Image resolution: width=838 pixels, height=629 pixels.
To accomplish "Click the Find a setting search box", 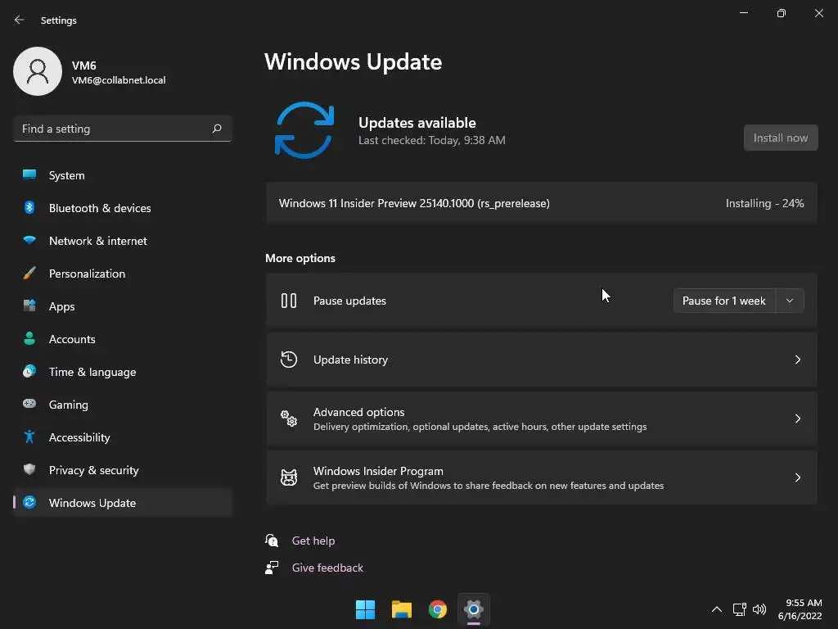I will coord(123,129).
